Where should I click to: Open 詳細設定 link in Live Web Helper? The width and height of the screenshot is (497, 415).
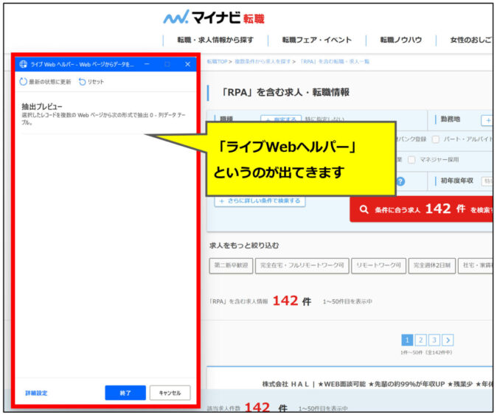pyautogui.click(x=36, y=393)
